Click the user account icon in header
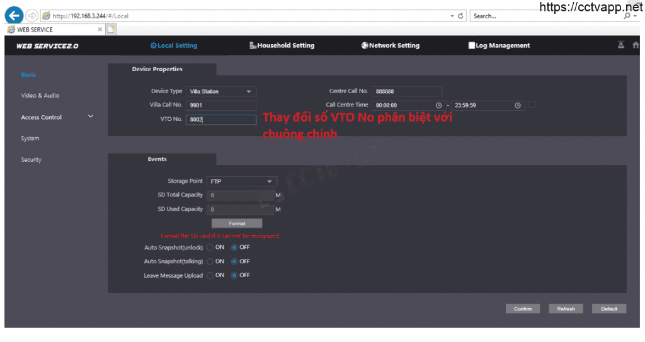Screen dimensions: 645x342 pyautogui.click(x=621, y=45)
